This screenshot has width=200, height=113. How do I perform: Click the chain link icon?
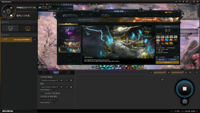click(x=162, y=79)
